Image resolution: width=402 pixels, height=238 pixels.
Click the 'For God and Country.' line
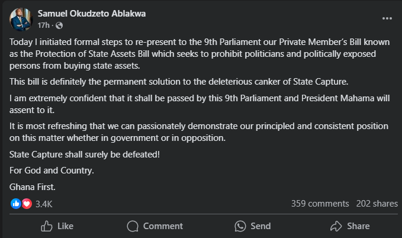[52, 171]
